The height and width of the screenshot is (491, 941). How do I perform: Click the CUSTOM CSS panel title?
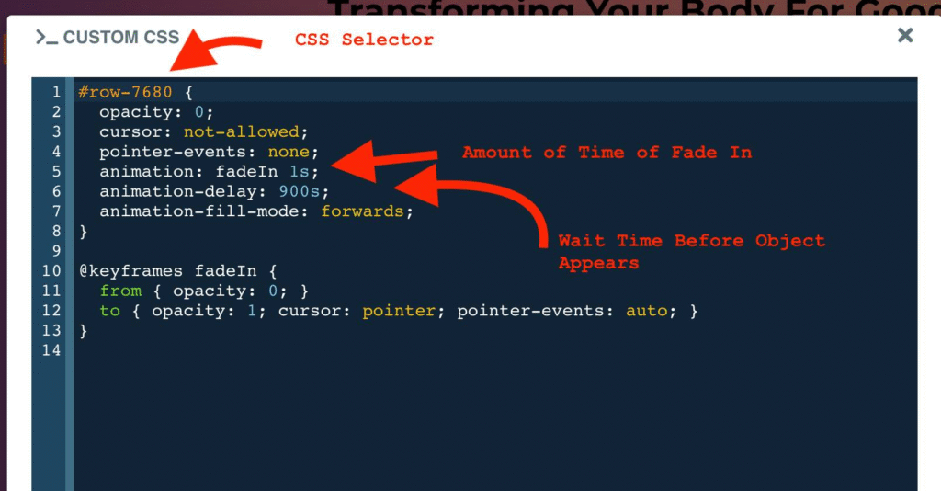(x=121, y=38)
